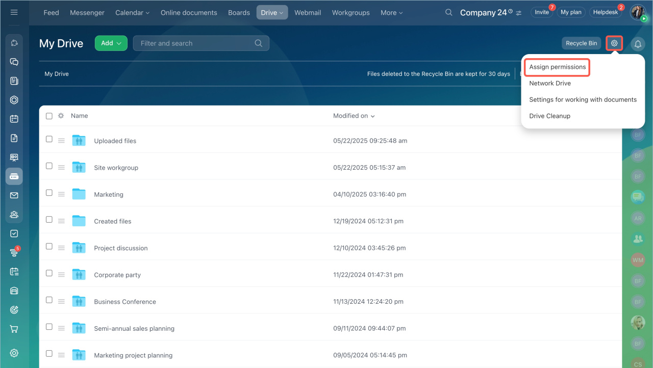The height and width of the screenshot is (368, 653).
Task: Open the Drive icon in left sidebar
Action: click(x=14, y=176)
